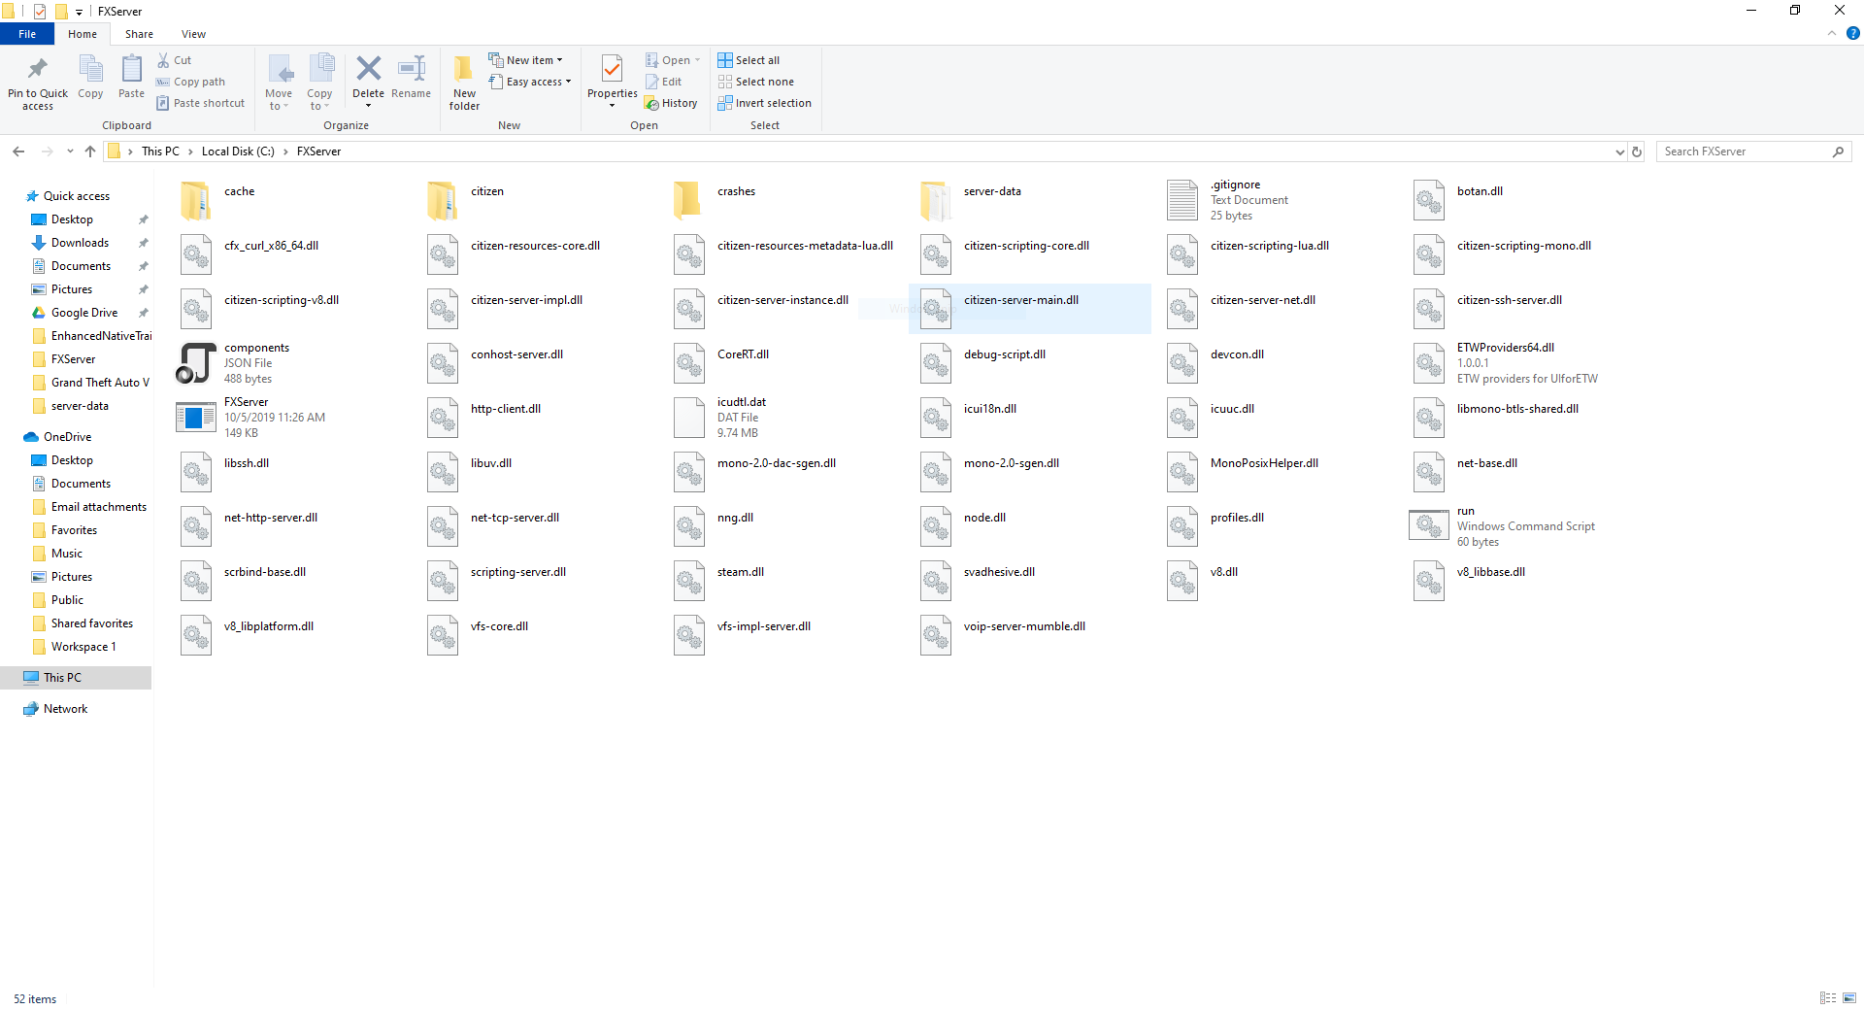Click Select none in the ribbon
1864x1010 pixels.
click(x=755, y=82)
